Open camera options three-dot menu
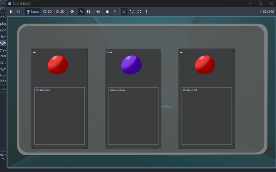 click(115, 12)
